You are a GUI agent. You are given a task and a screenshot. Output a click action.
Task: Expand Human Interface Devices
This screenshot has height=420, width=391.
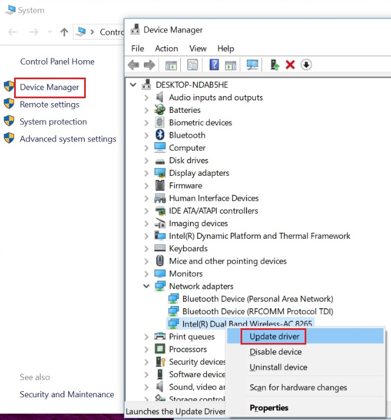[x=146, y=198]
